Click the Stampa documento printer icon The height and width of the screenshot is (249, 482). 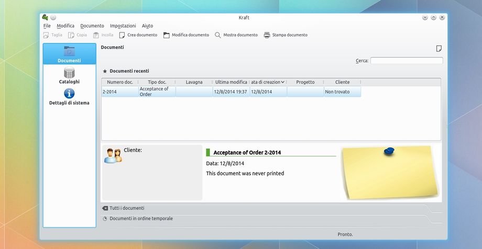[267, 35]
